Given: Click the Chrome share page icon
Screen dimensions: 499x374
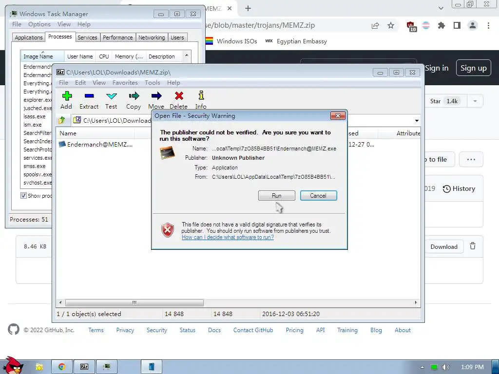Looking at the screenshot, I should [375, 25].
